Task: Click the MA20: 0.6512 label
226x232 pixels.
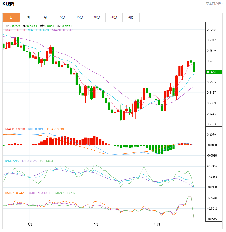Action: point(62,30)
